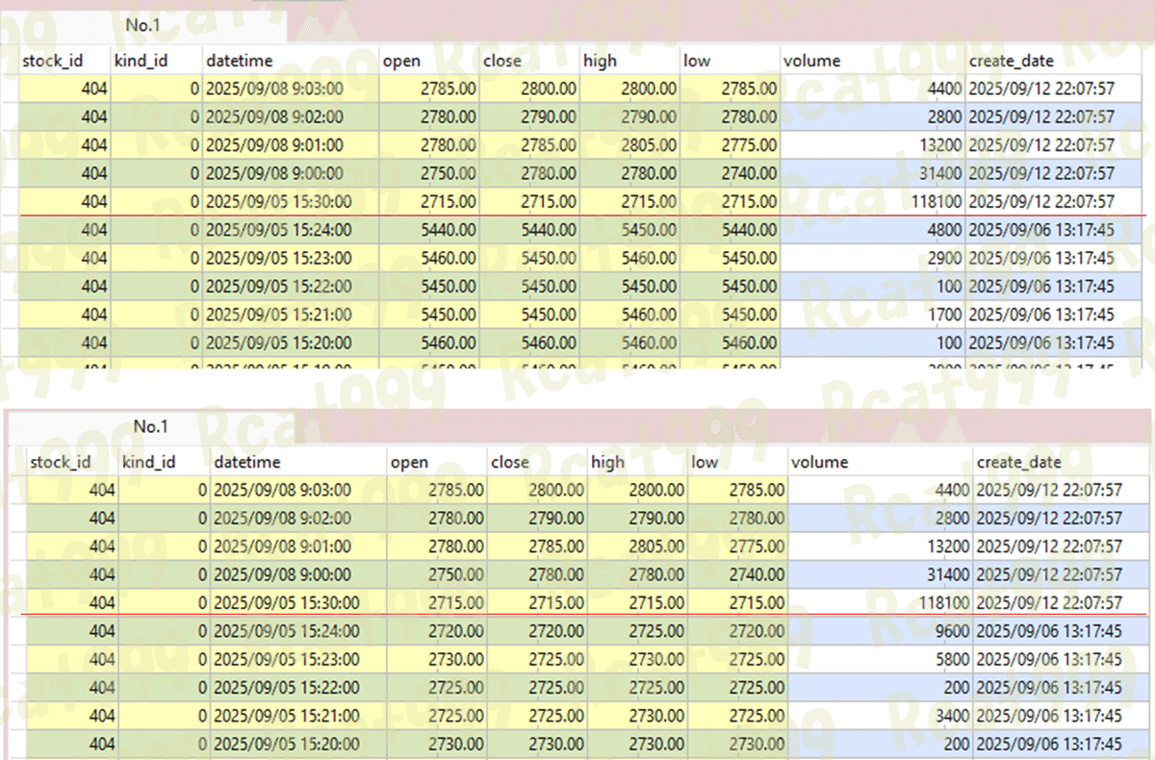Select close 2725.00 in lower 15:23:00 row

(537, 659)
